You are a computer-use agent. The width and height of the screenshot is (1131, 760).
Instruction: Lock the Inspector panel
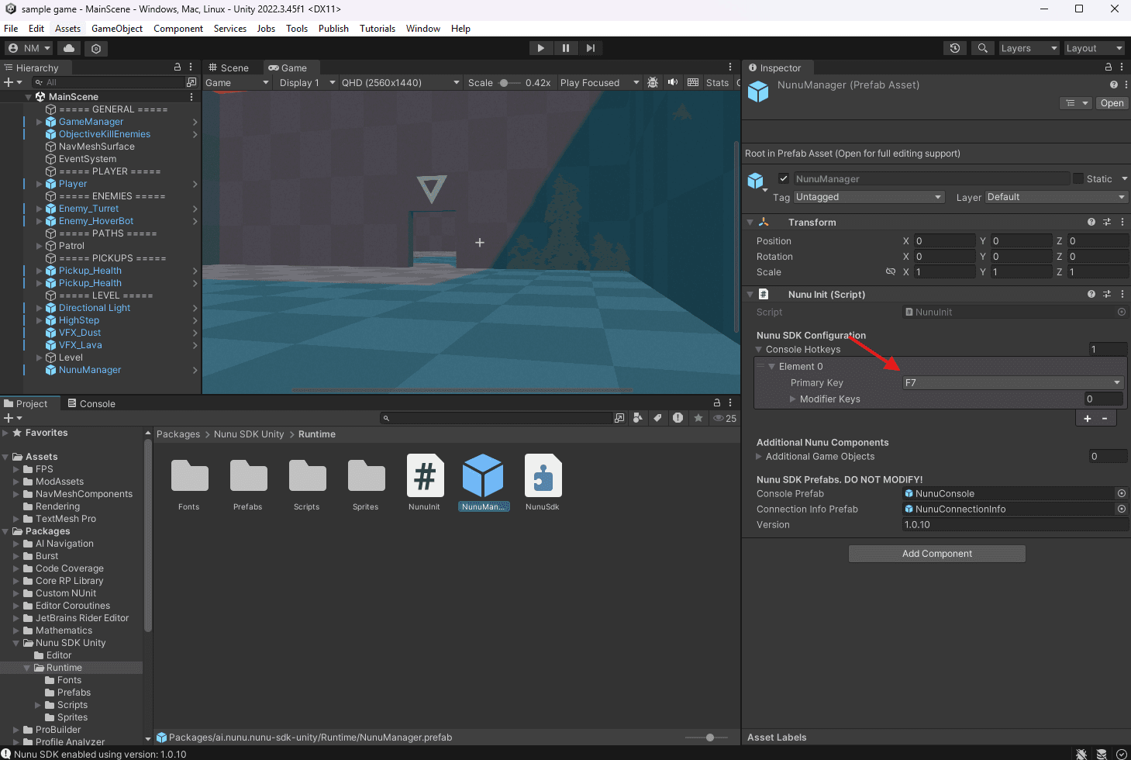1109,67
